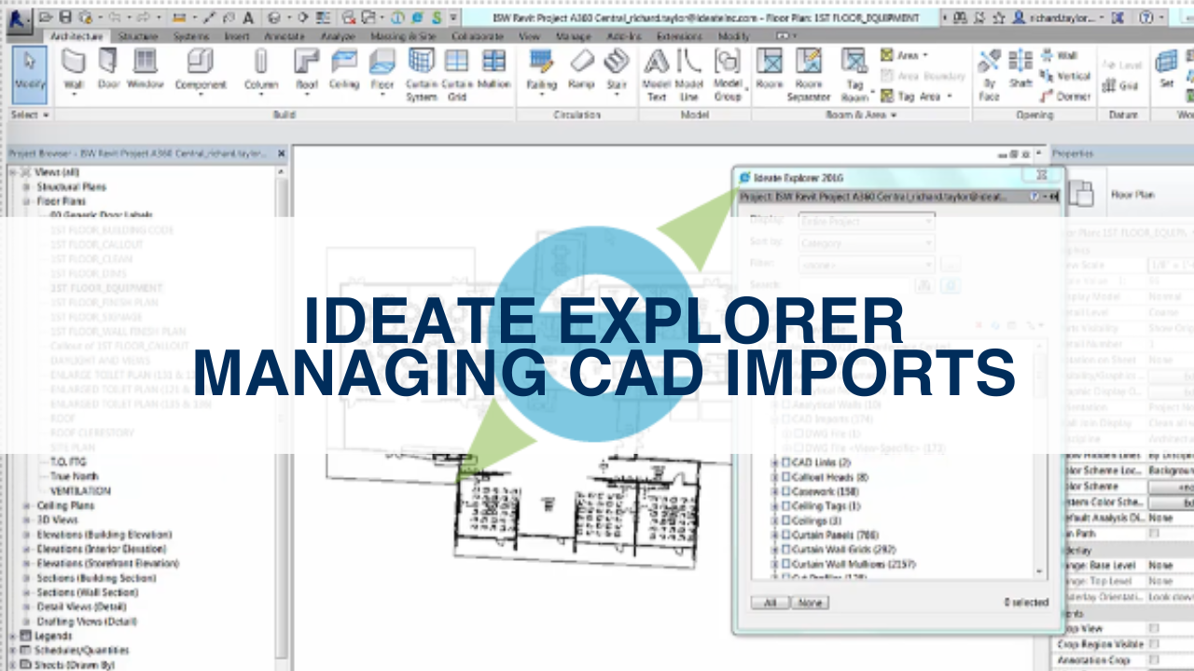Expand the CAD Links tree node in Ideate Explorer
Screen dimensions: 1194x671
pos(774,463)
